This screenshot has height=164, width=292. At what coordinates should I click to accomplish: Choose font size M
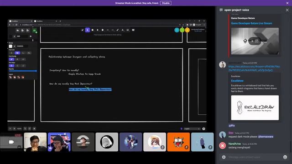(17, 53)
